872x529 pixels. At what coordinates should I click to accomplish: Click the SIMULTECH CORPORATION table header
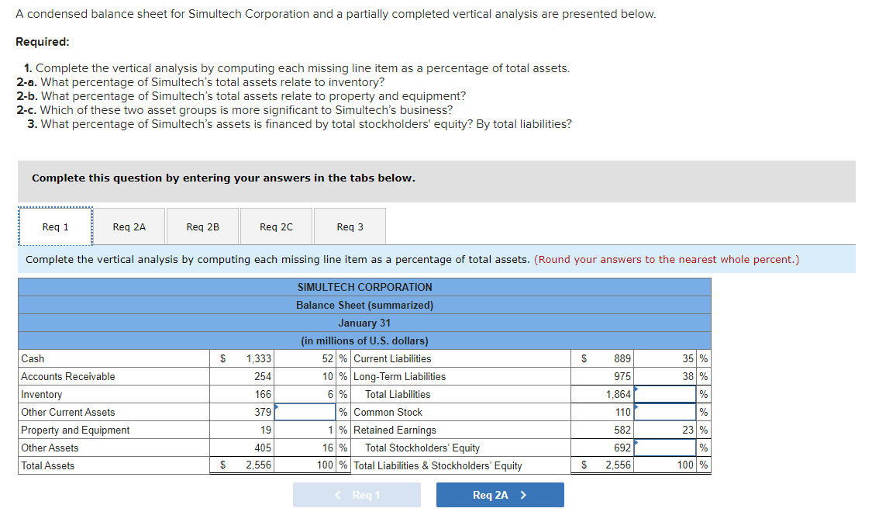click(364, 287)
